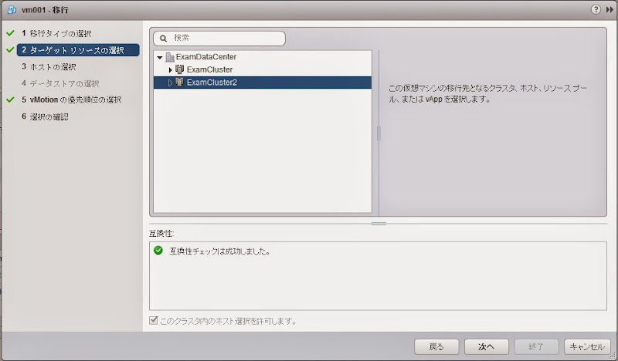Go to step 1 移行タイプの選択
618x361 pixels.
(x=56, y=33)
